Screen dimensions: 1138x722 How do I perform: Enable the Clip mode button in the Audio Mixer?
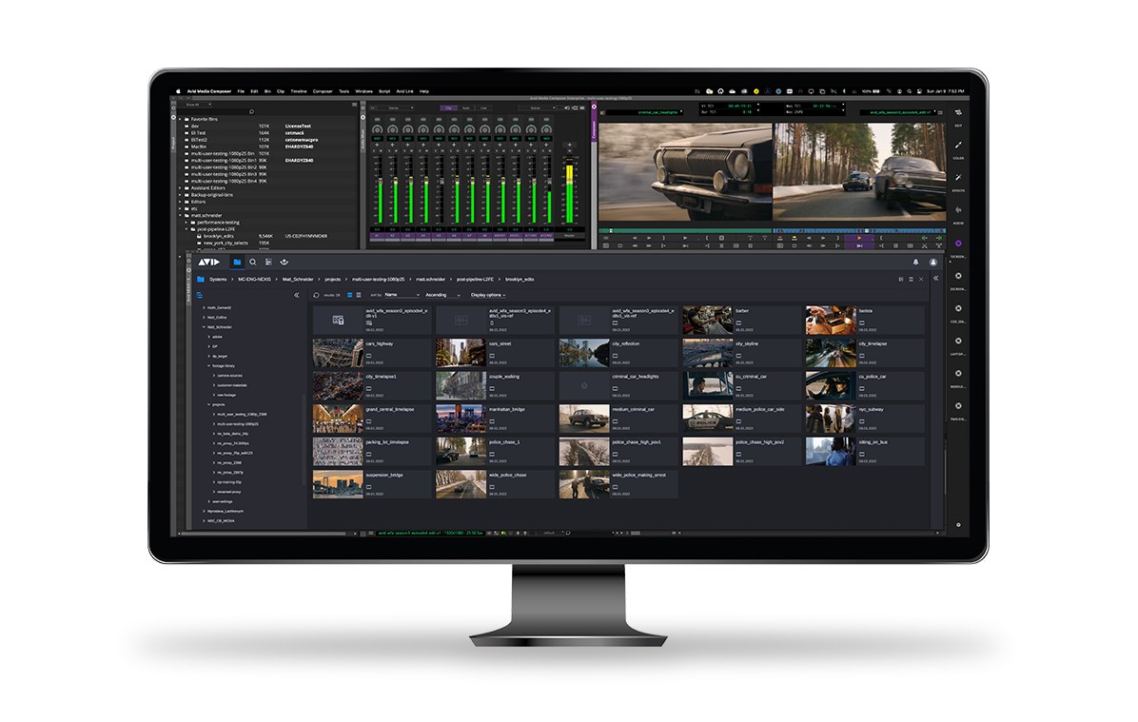[448, 107]
